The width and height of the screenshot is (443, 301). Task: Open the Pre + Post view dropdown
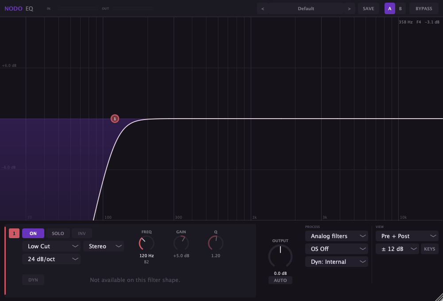(407, 236)
